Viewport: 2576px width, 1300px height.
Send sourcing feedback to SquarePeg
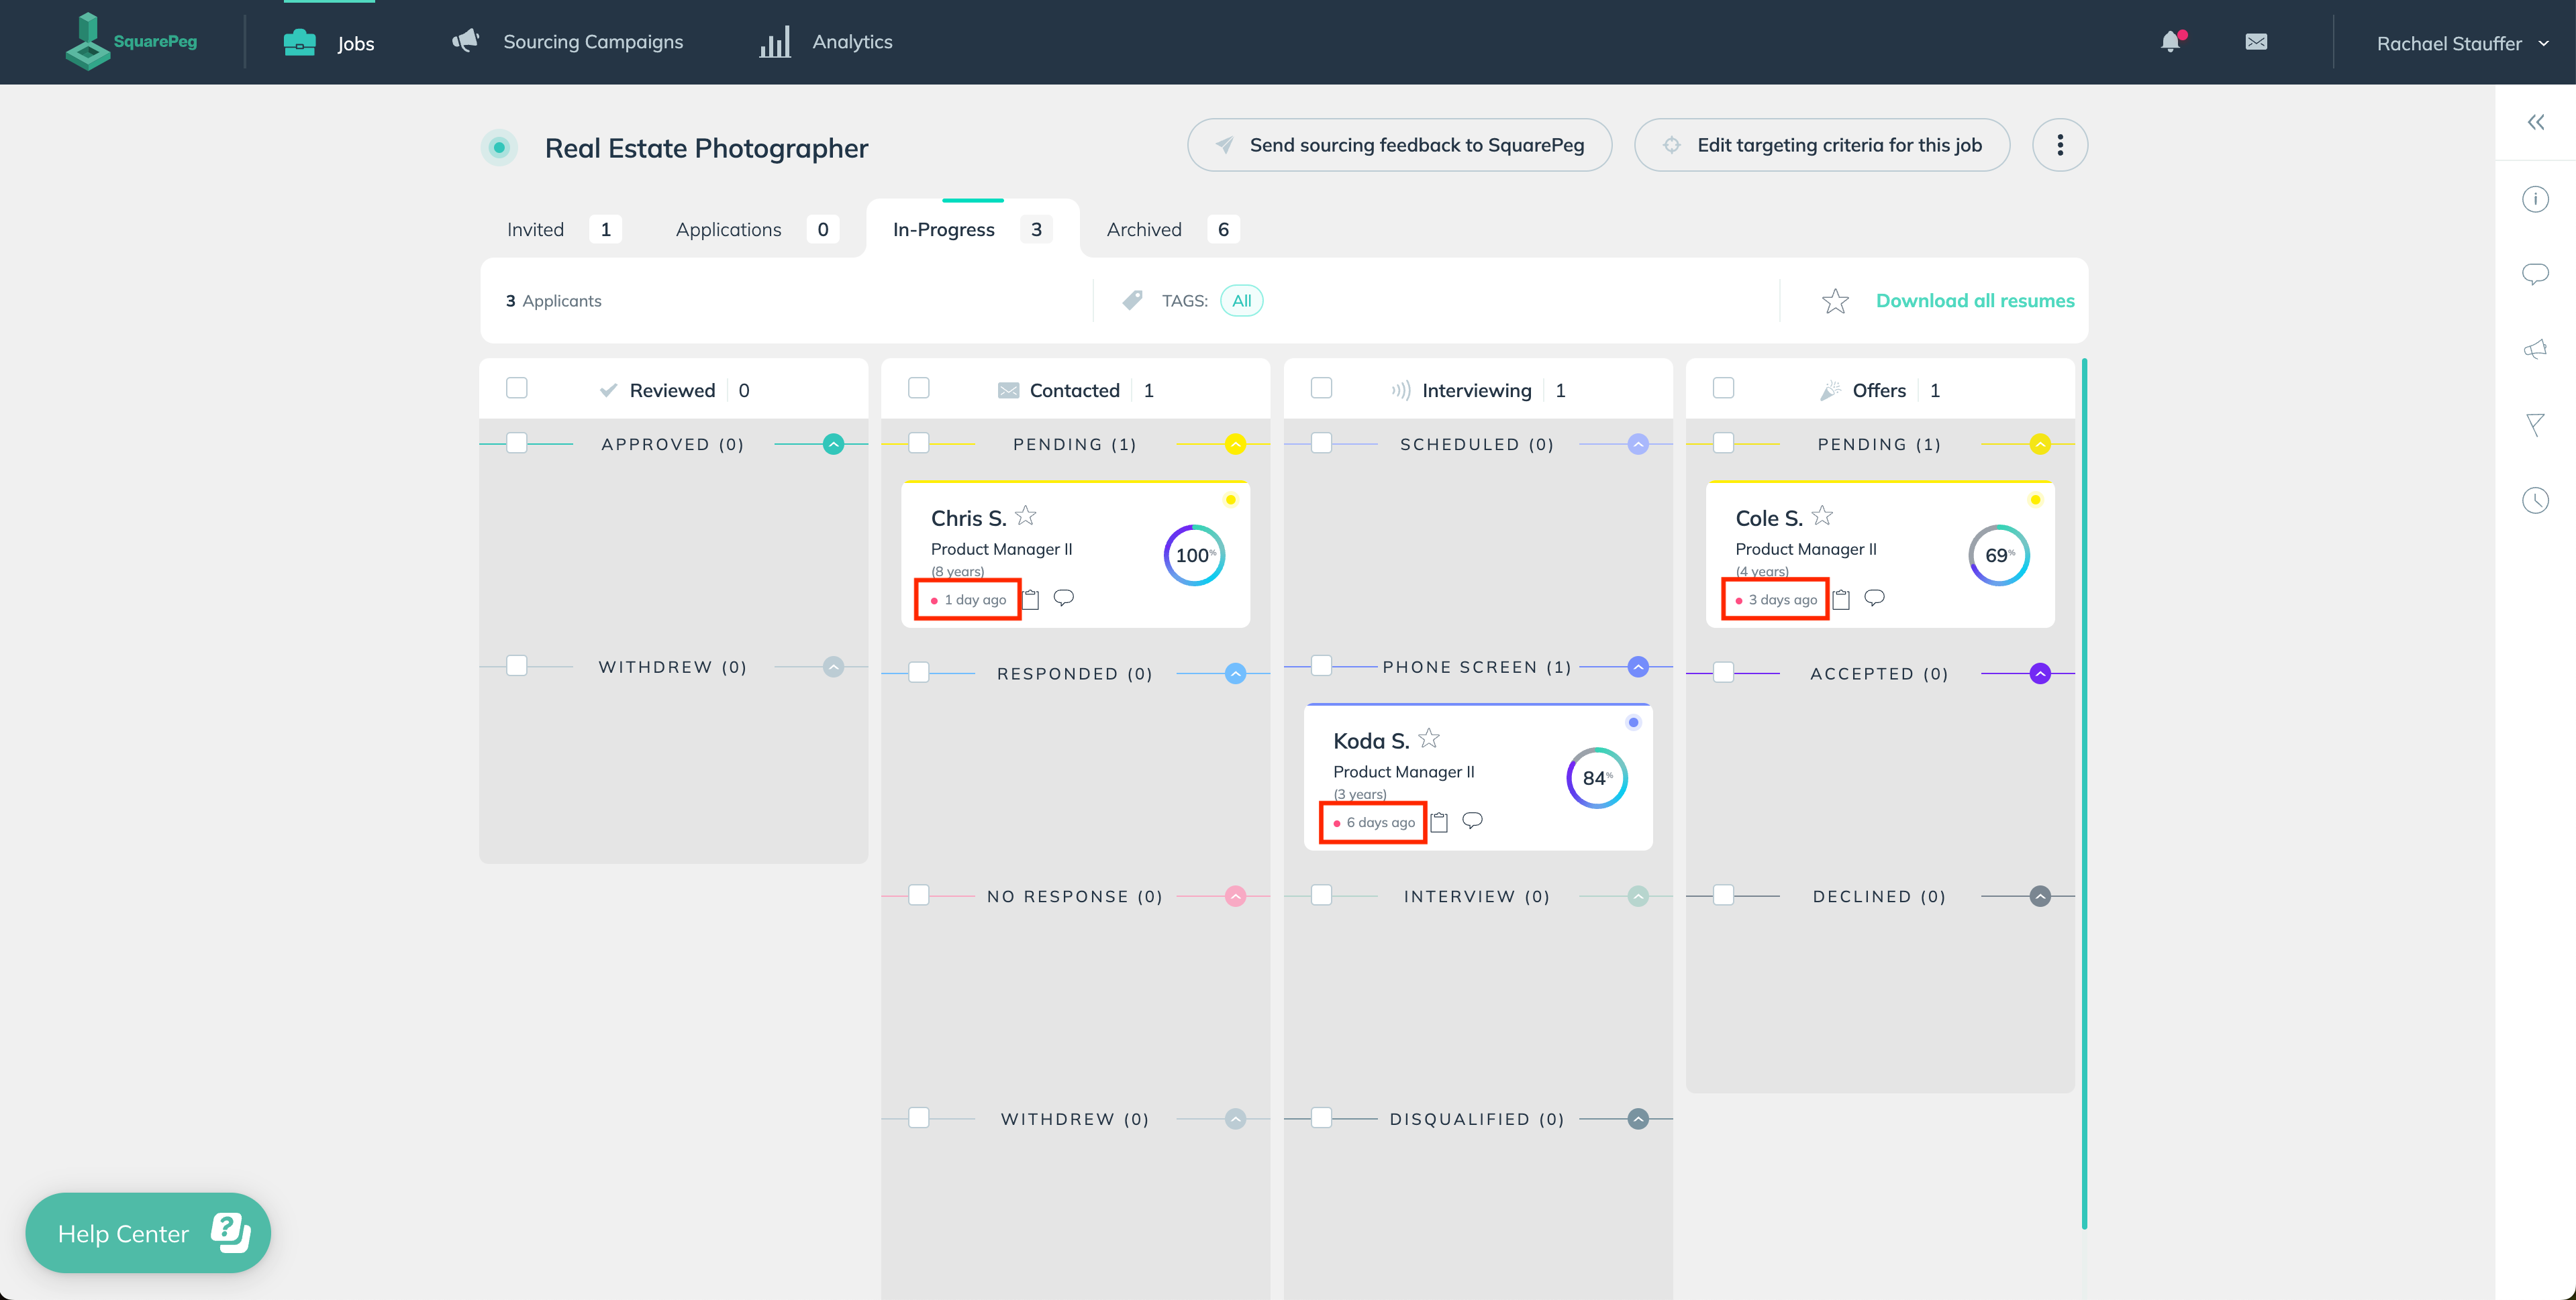pyautogui.click(x=1399, y=145)
